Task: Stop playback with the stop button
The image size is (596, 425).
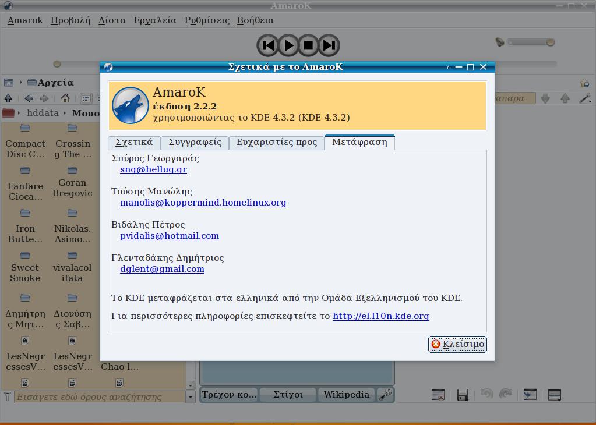Action: click(308, 45)
